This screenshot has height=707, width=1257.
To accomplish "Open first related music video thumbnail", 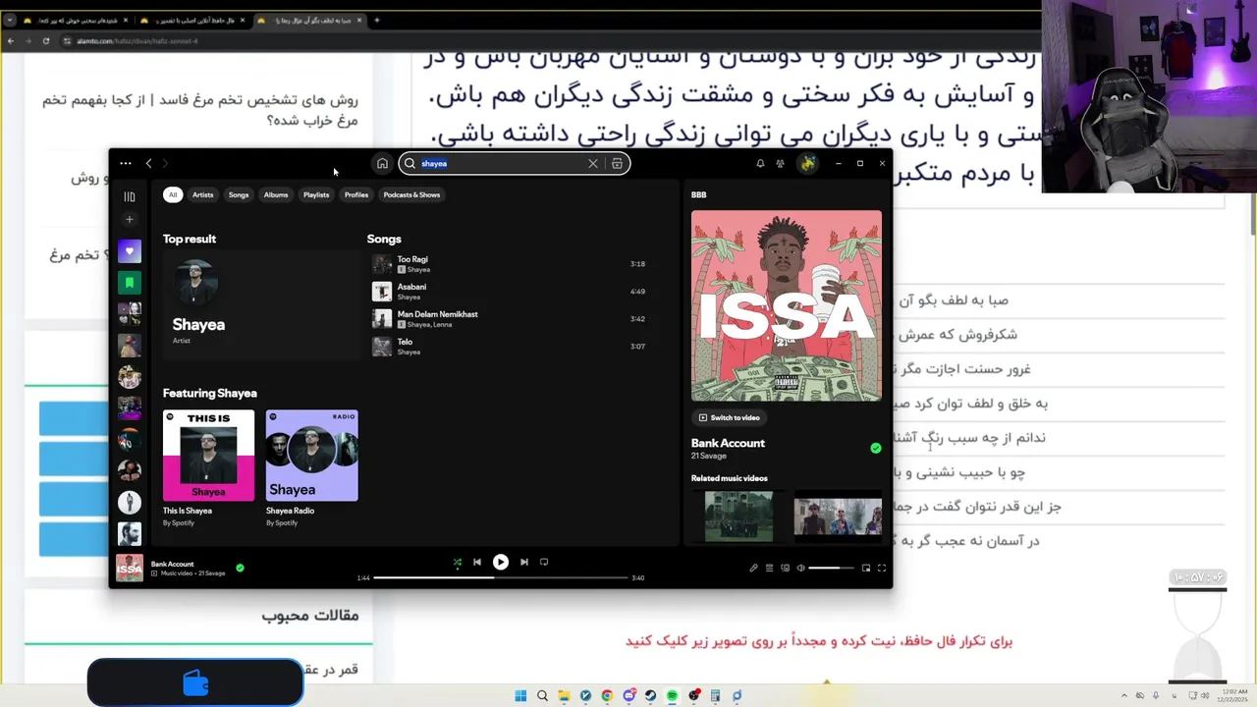I will coord(738,515).
